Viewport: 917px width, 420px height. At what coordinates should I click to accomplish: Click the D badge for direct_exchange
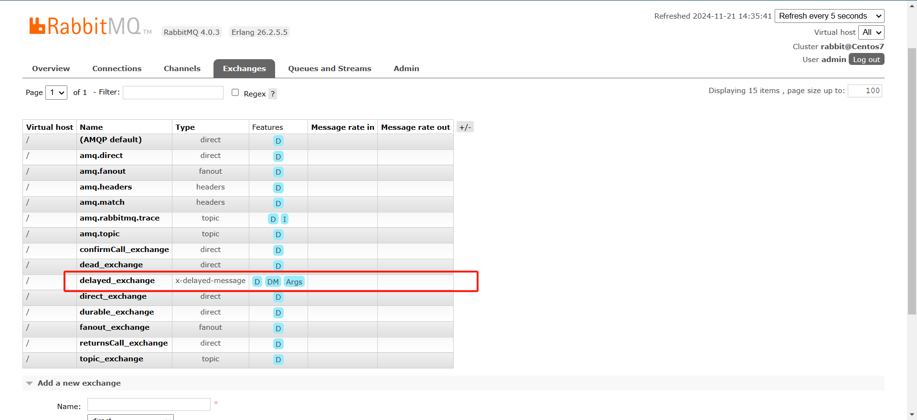click(x=278, y=297)
